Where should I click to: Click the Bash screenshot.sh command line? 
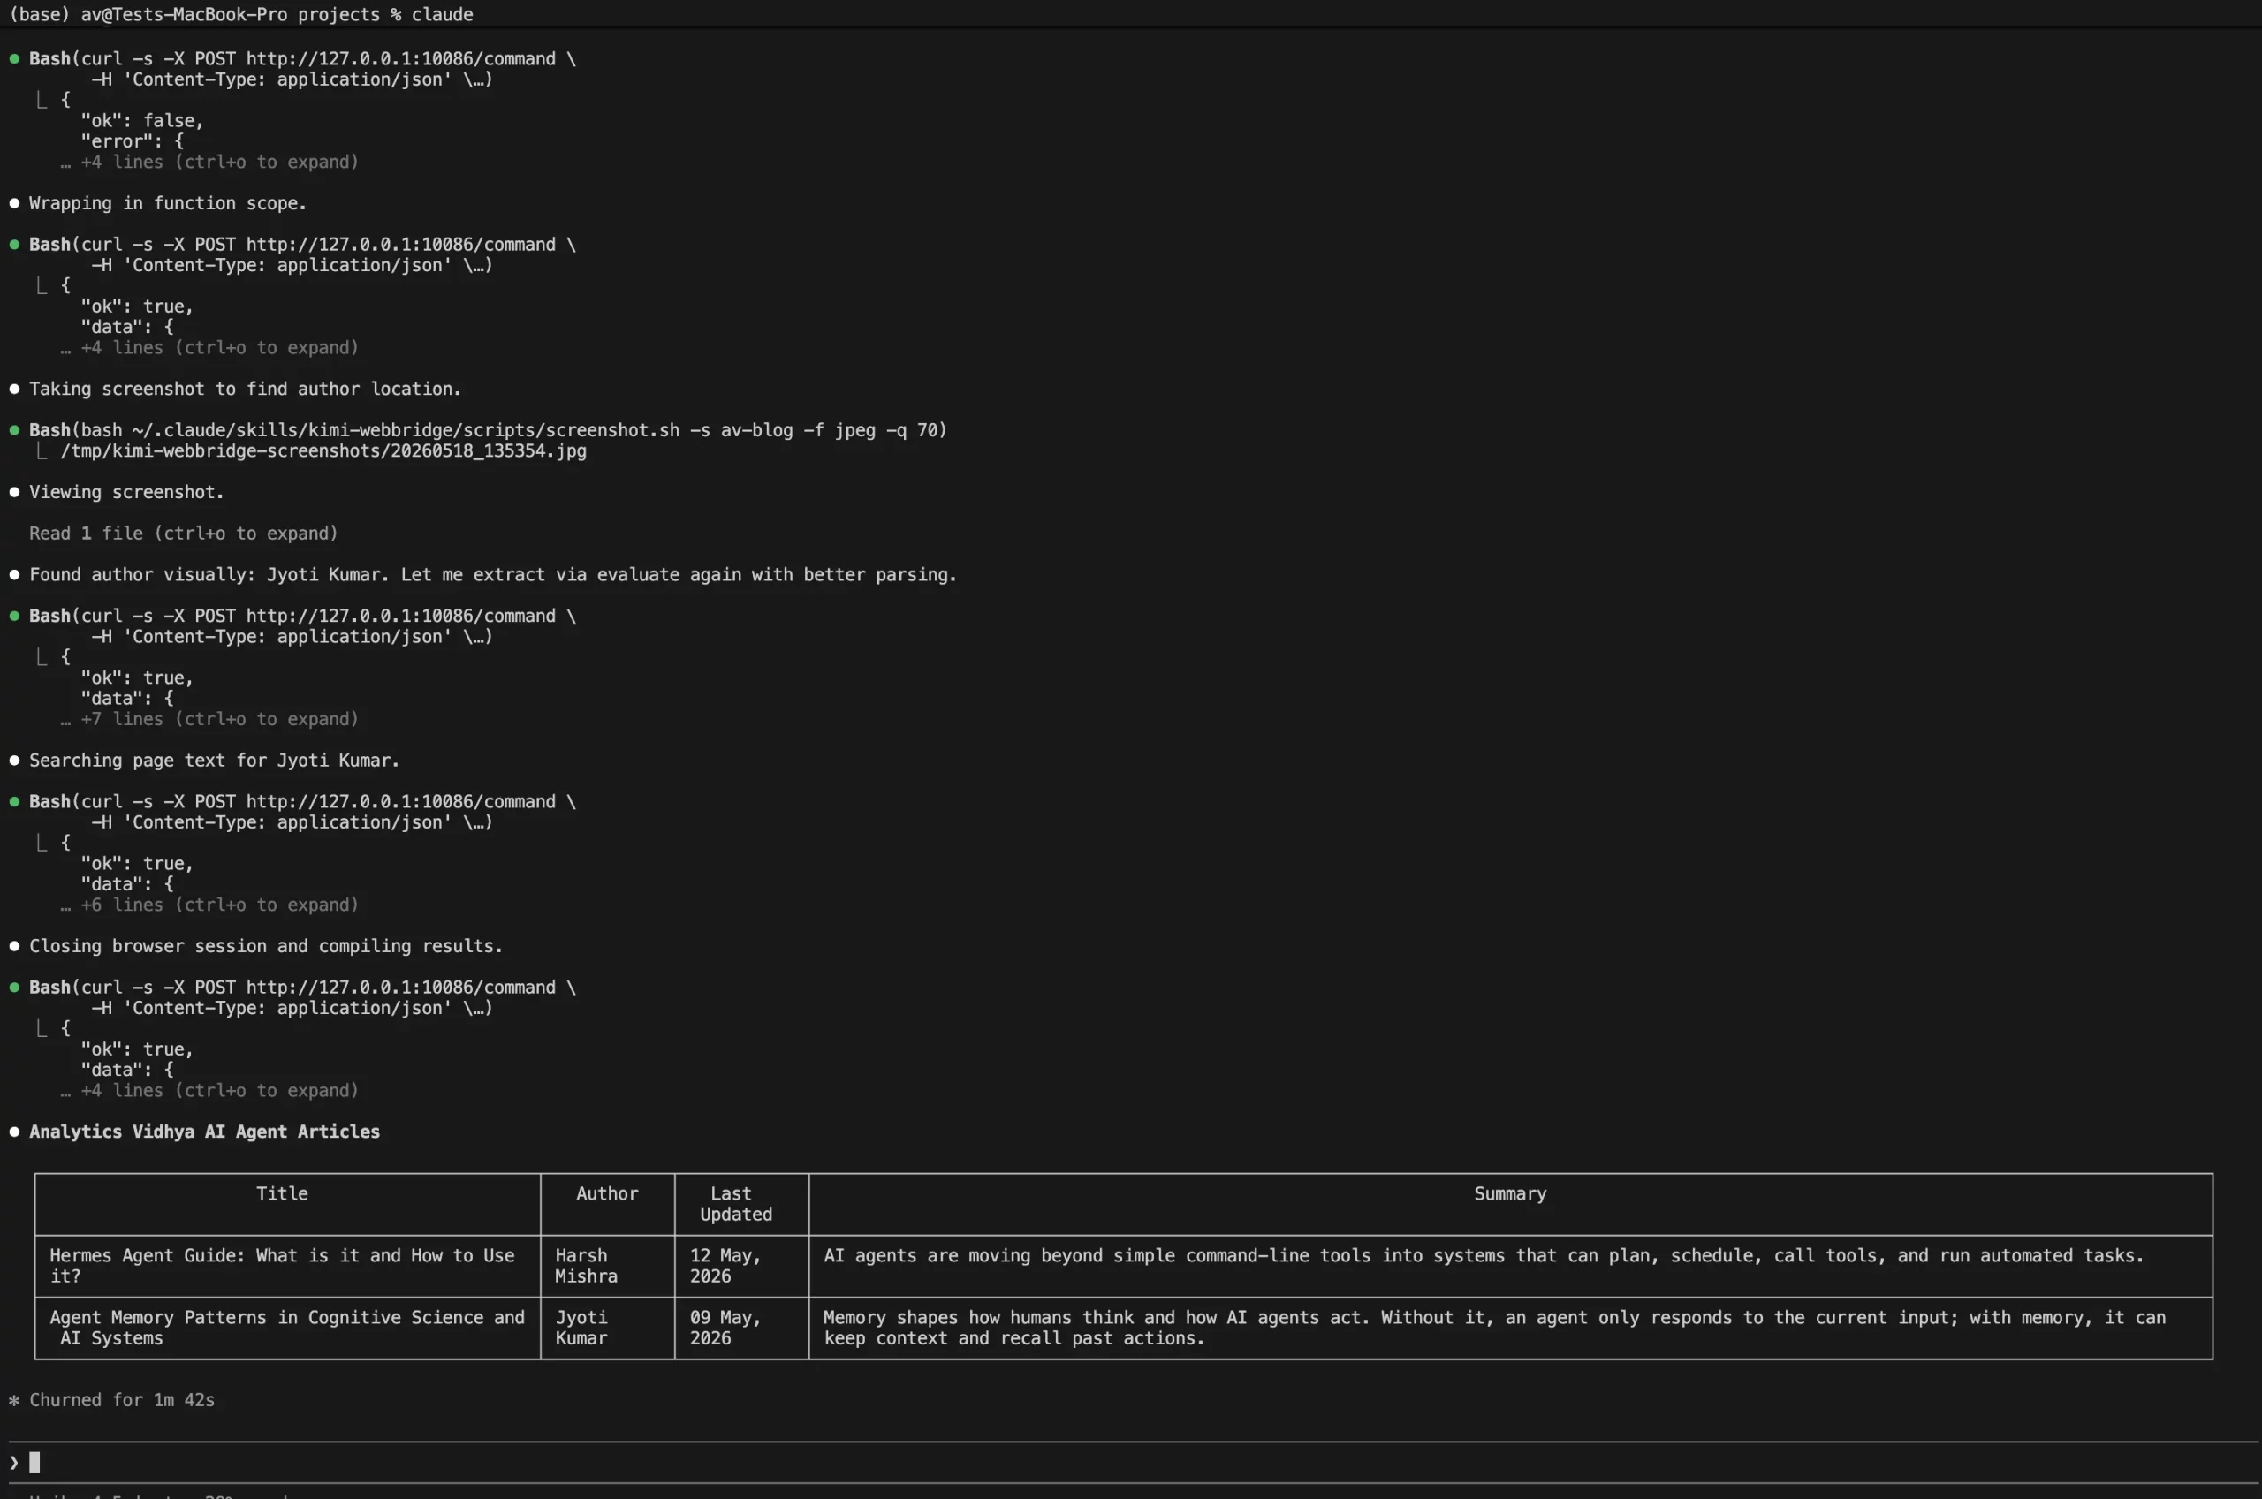click(x=488, y=430)
